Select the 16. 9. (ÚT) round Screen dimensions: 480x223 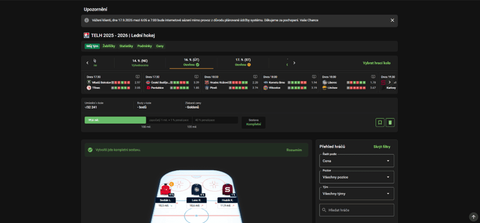pos(191,63)
